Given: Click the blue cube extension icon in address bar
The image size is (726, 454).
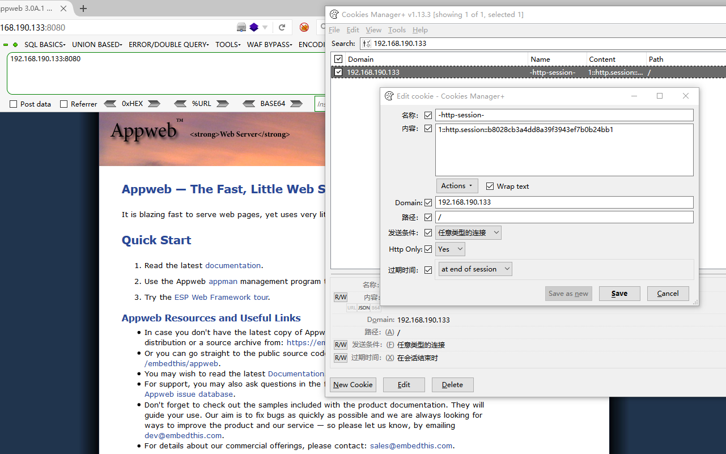Looking at the screenshot, I should pyautogui.click(x=254, y=27).
